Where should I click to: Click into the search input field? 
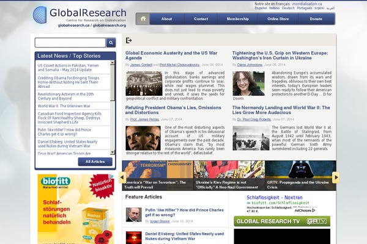pyautogui.click(x=70, y=43)
